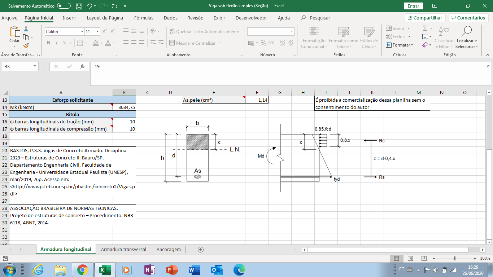
Task: Open the font size dropdown showing 11
Action: [97, 32]
